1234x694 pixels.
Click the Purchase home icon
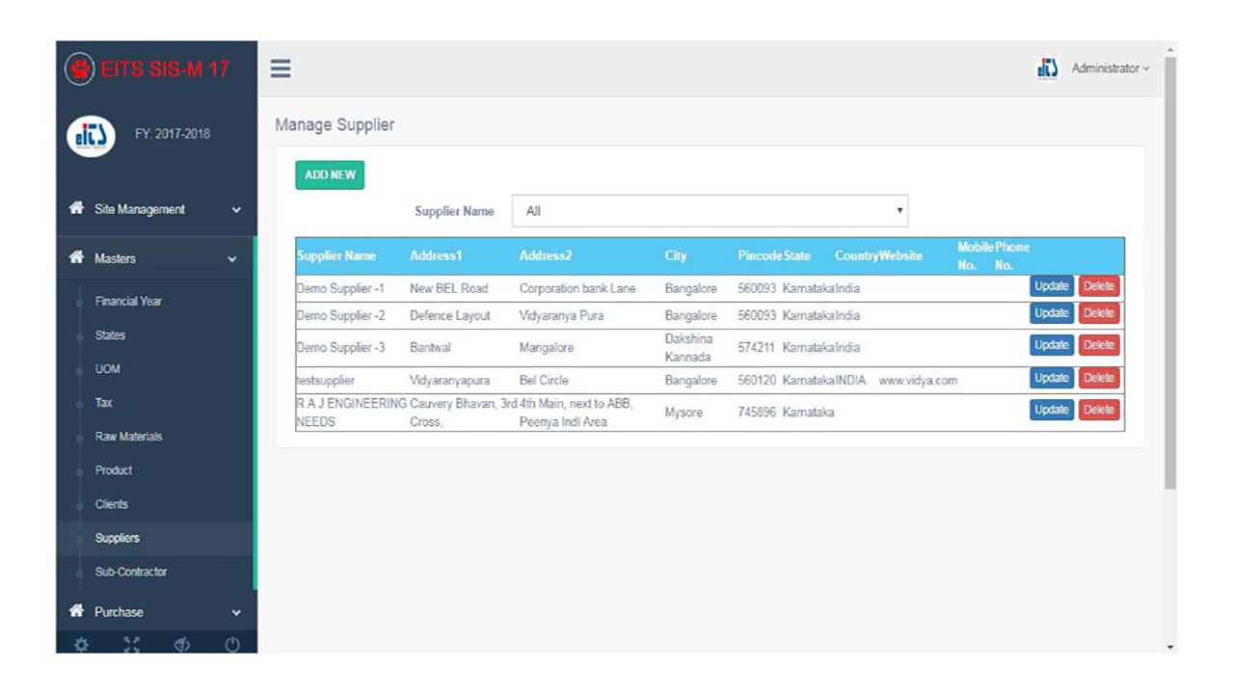click(x=76, y=611)
